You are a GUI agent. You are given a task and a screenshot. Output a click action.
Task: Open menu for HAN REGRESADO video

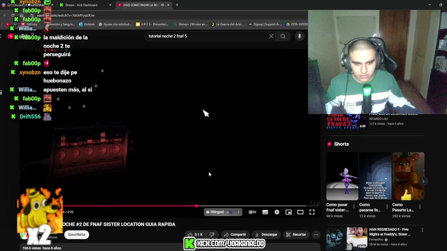coord(422,230)
